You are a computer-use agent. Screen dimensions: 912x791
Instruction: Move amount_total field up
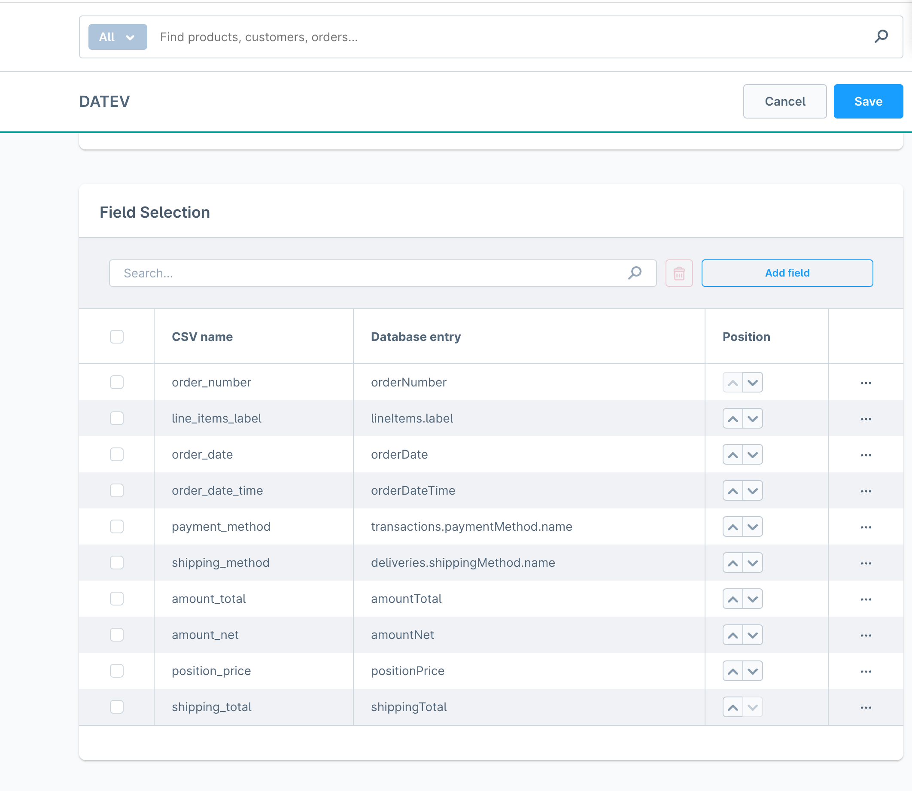point(733,599)
